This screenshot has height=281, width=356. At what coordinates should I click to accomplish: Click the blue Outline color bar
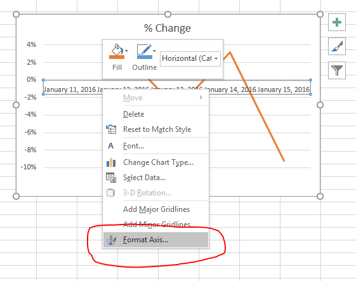click(145, 57)
